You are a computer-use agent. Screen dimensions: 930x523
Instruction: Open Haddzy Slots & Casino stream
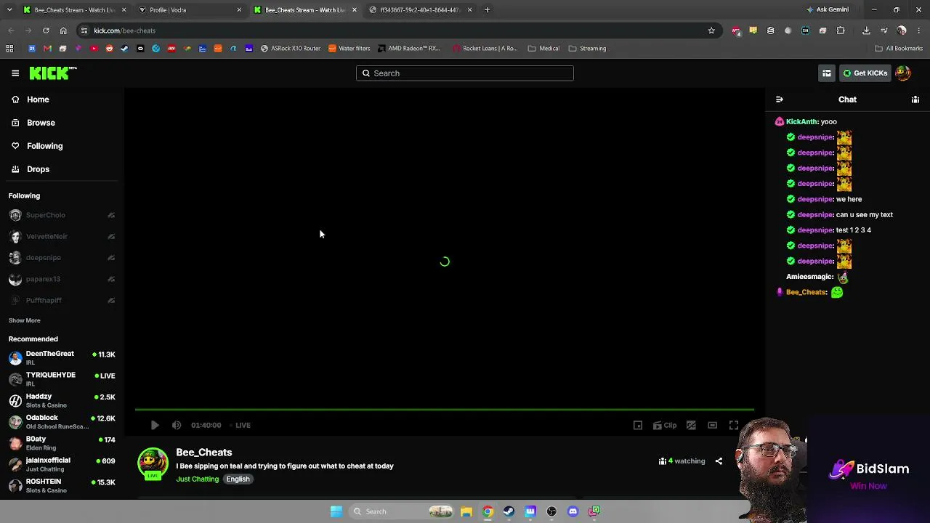pos(62,400)
